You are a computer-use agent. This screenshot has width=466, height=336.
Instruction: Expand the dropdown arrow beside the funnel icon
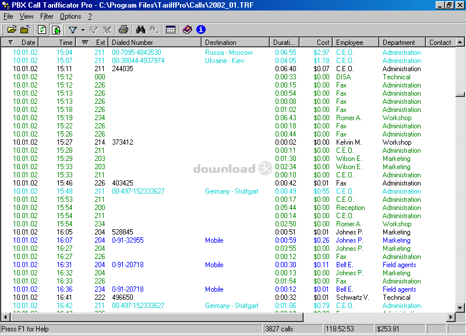[83, 30]
